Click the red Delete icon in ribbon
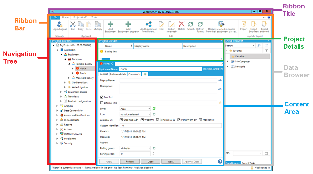Viewport: 313px width, 174px height. [x=182, y=25]
